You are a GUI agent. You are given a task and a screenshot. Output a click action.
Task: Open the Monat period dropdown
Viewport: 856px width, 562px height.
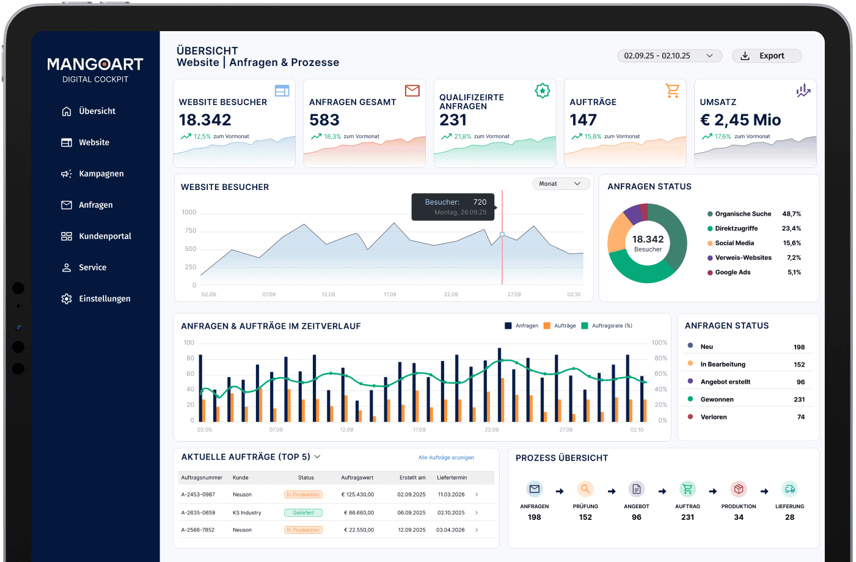pos(561,184)
